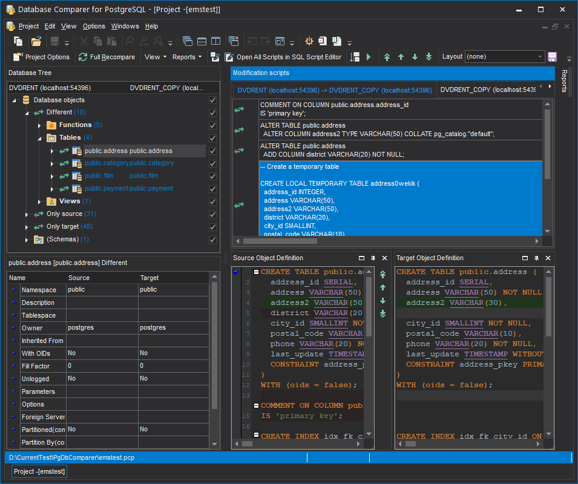Open the Options menu
Screen dimensions: 578x484
click(x=94, y=26)
